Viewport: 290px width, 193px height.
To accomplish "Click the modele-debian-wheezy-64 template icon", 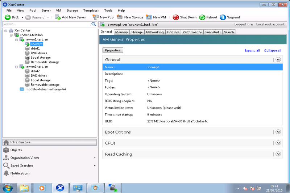I will click(22, 89).
